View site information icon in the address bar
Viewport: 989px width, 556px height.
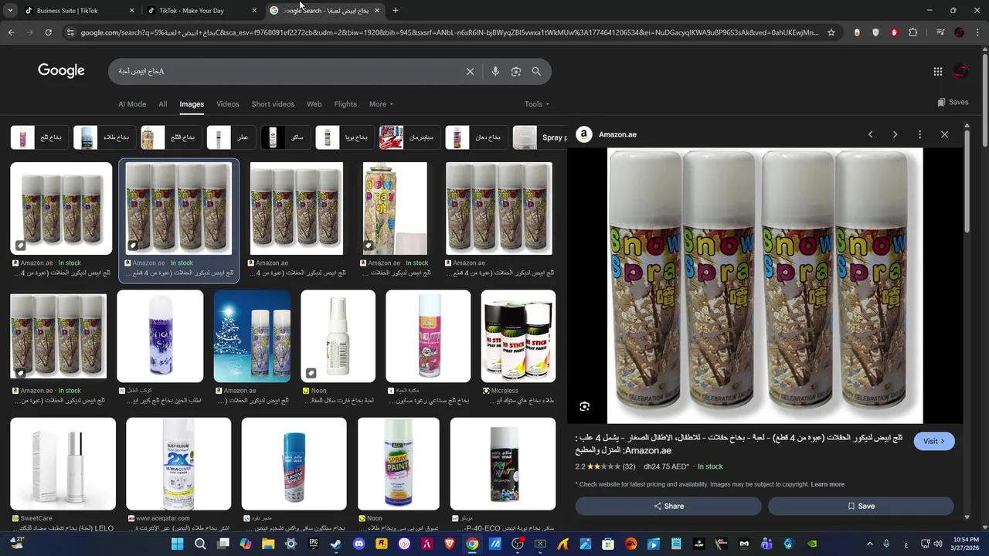click(70, 32)
